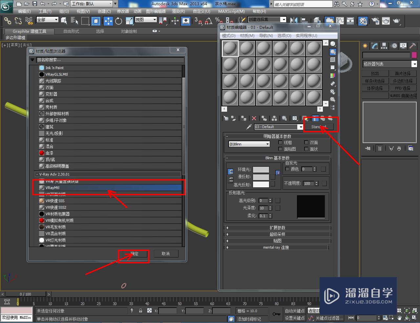Click the 面片选择 modifier button

[x=403, y=73]
